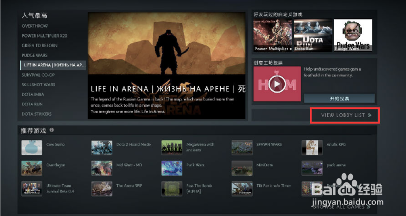Select OVERTHROW in the popular list

pyautogui.click(x=35, y=26)
